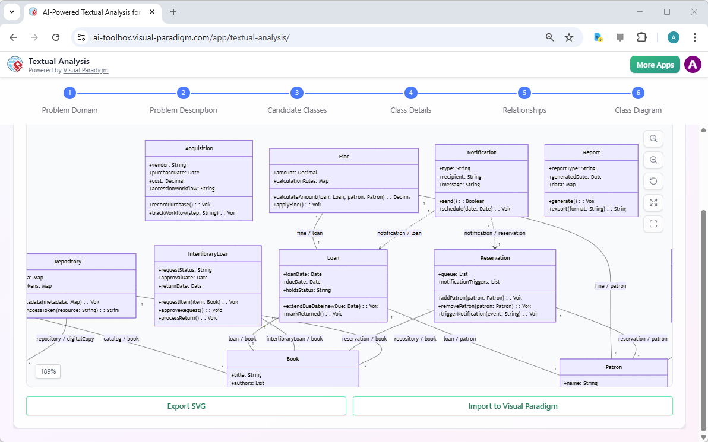This screenshot has height=442, width=708.
Task: Zoom out of the class diagram
Action: [x=653, y=160]
